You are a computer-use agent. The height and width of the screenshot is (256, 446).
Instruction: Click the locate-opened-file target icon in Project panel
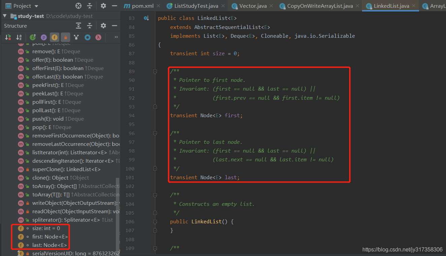[78, 6]
